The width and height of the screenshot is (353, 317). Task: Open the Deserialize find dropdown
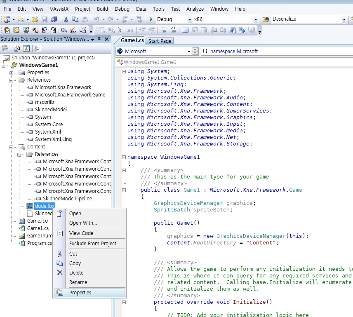coord(344,19)
